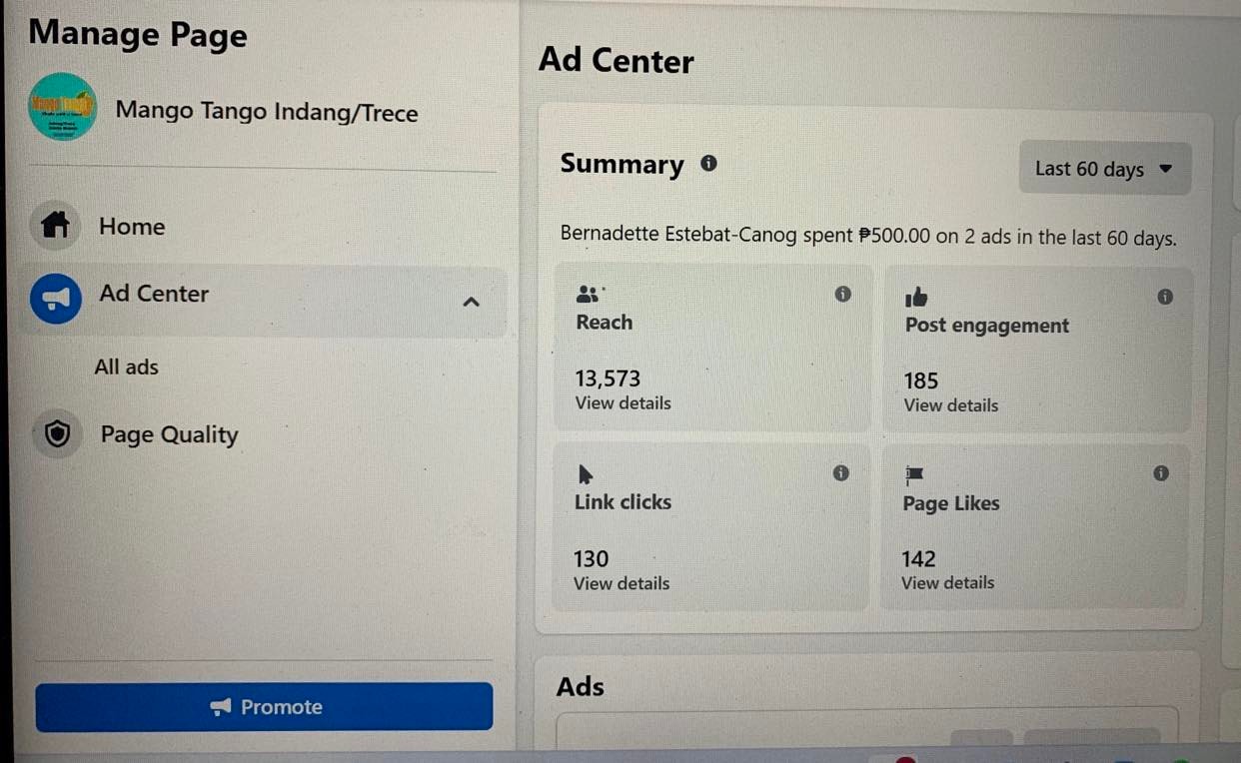View details for Page Likes
Screen dimensions: 1241x763
coord(947,582)
